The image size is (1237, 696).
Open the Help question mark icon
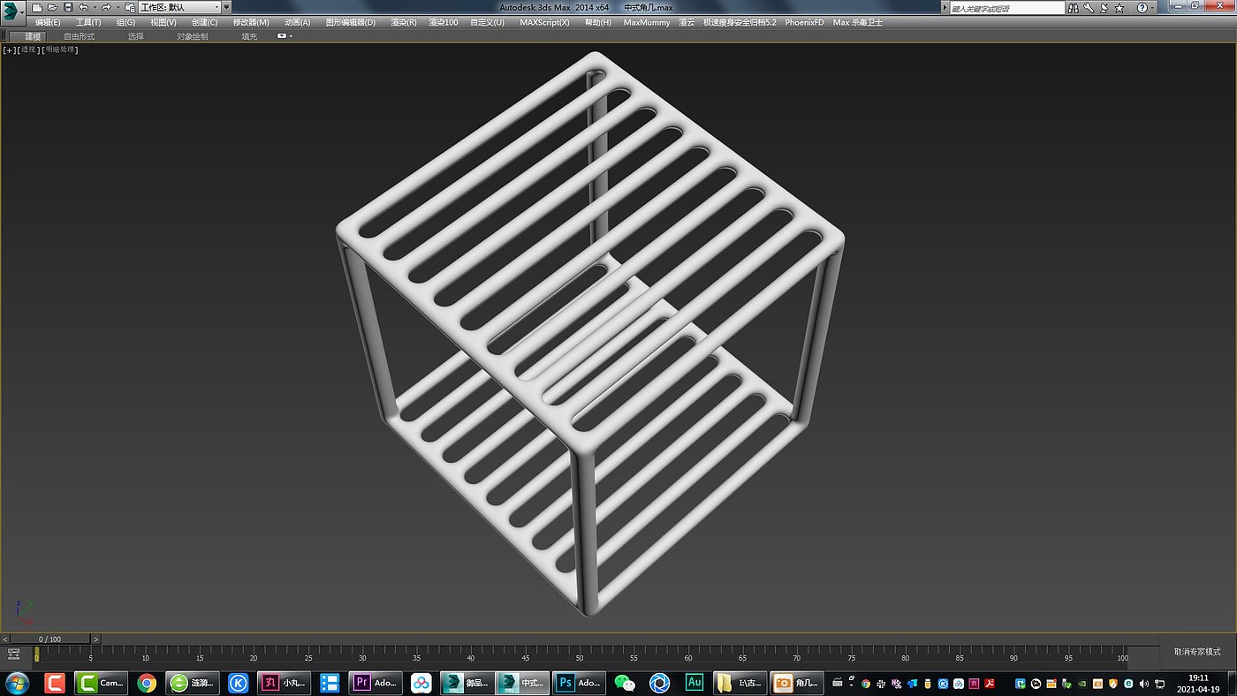[x=1141, y=7]
